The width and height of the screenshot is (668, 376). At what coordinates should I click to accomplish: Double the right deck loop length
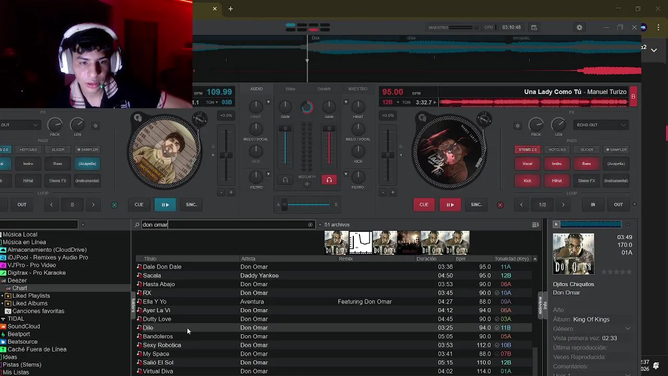[563, 205]
